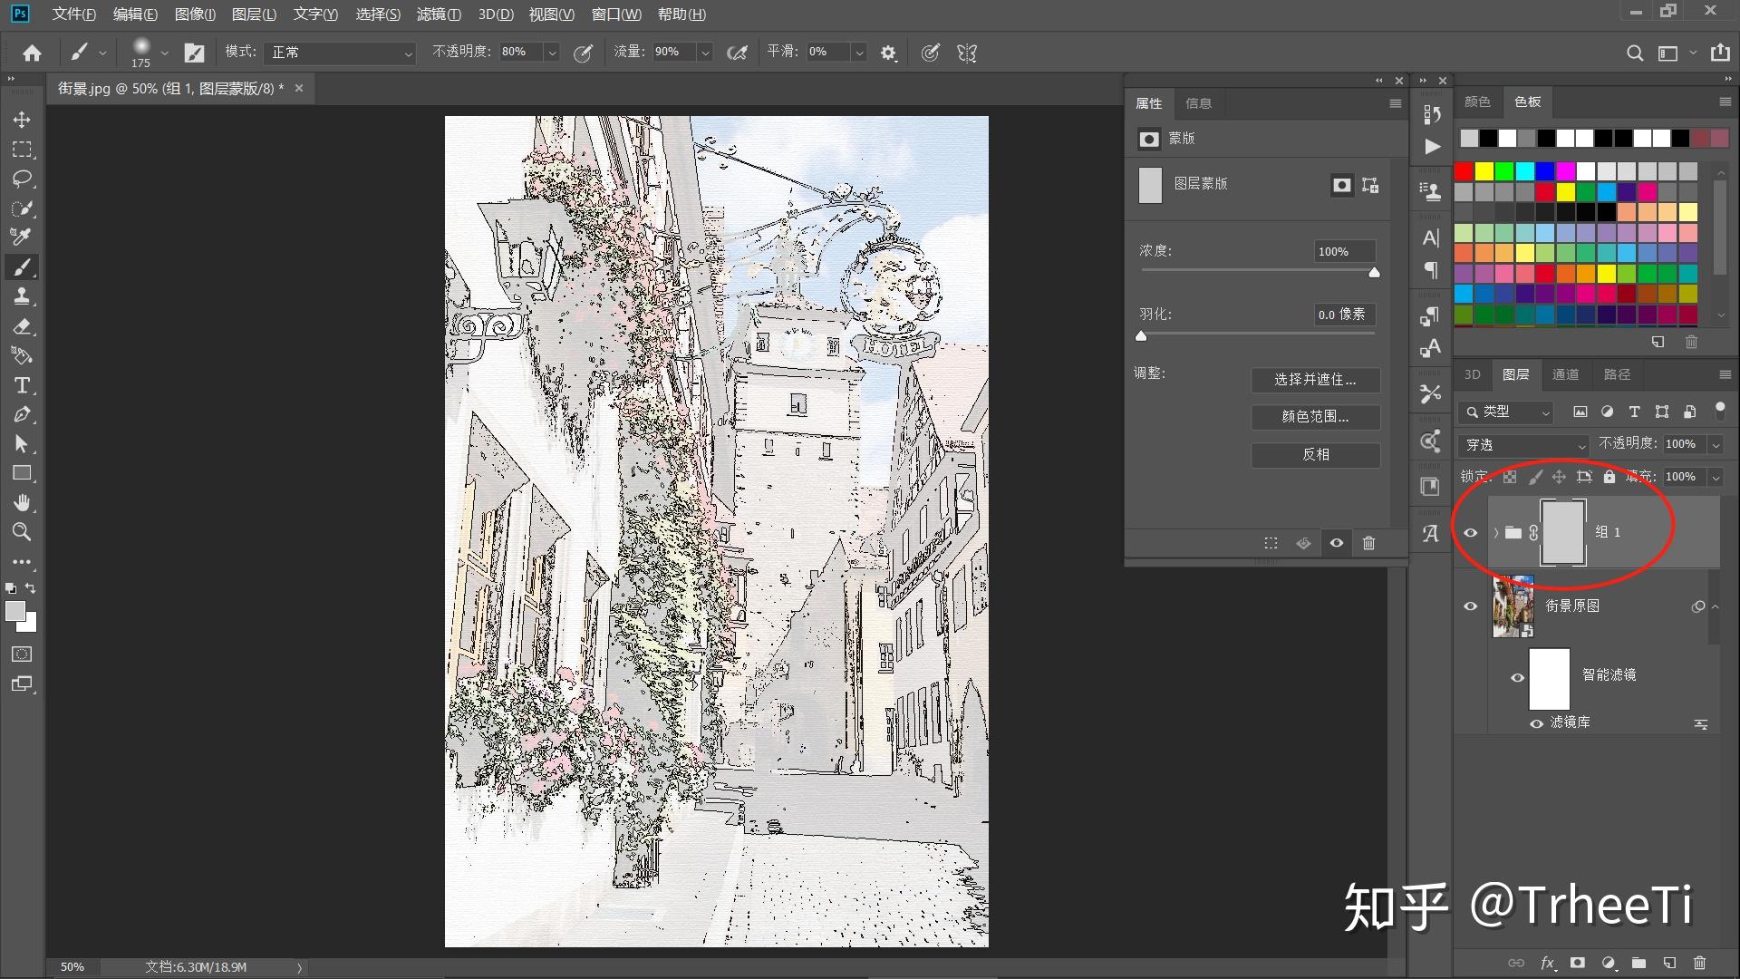Select the Zoom tool

22,532
